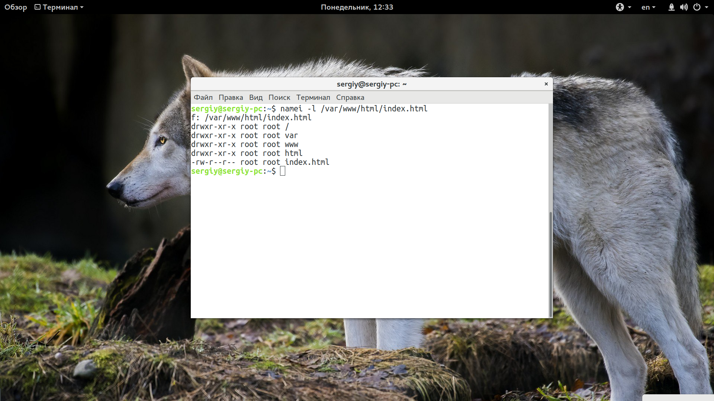Open the Вид menu
Image resolution: width=714 pixels, height=401 pixels.
(x=255, y=97)
